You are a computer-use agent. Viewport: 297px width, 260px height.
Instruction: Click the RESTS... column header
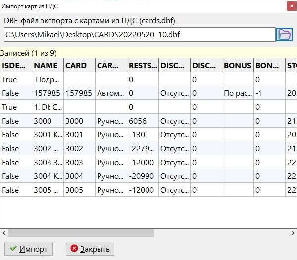(x=143, y=65)
